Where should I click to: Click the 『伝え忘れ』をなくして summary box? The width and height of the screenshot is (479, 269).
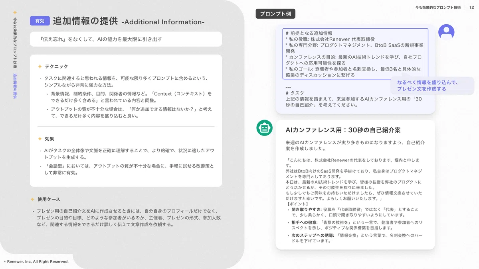click(126, 39)
